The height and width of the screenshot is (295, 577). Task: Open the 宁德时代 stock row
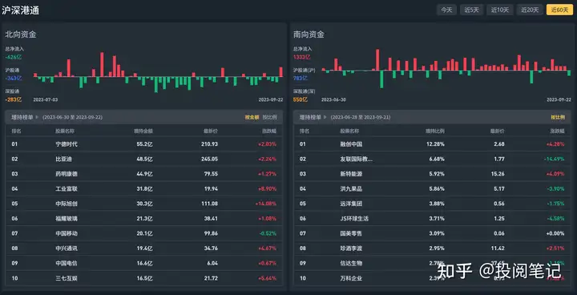point(144,144)
